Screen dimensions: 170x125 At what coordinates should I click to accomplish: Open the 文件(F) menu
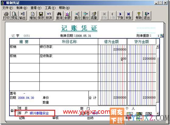pyautogui.click(x=8, y=8)
